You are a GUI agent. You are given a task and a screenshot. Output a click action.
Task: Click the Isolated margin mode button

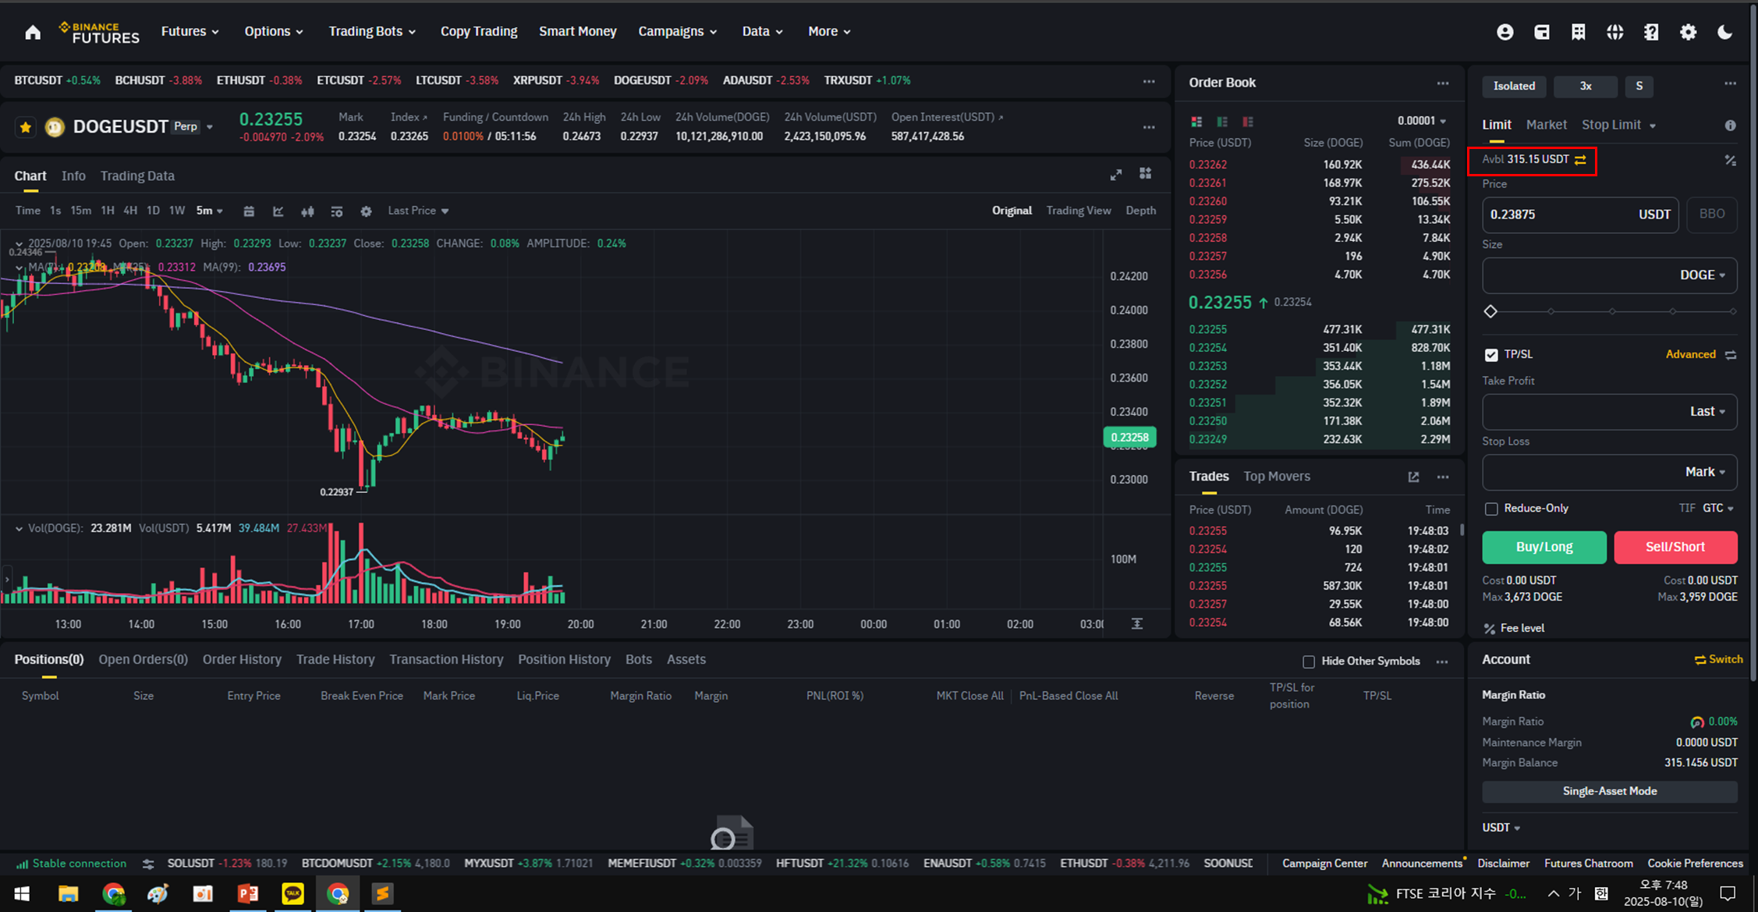click(x=1514, y=87)
